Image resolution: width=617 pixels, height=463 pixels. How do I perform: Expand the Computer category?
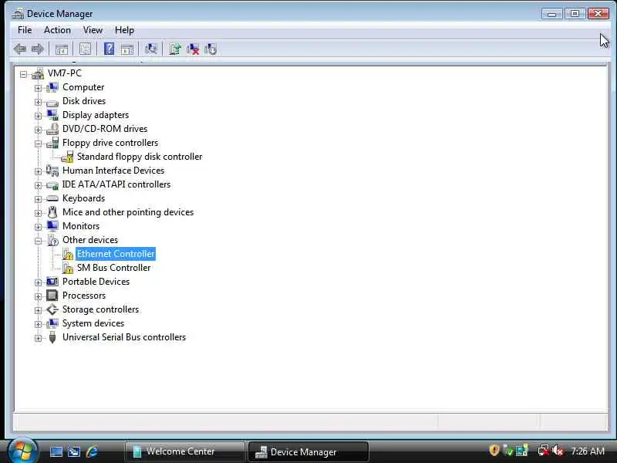click(x=38, y=88)
